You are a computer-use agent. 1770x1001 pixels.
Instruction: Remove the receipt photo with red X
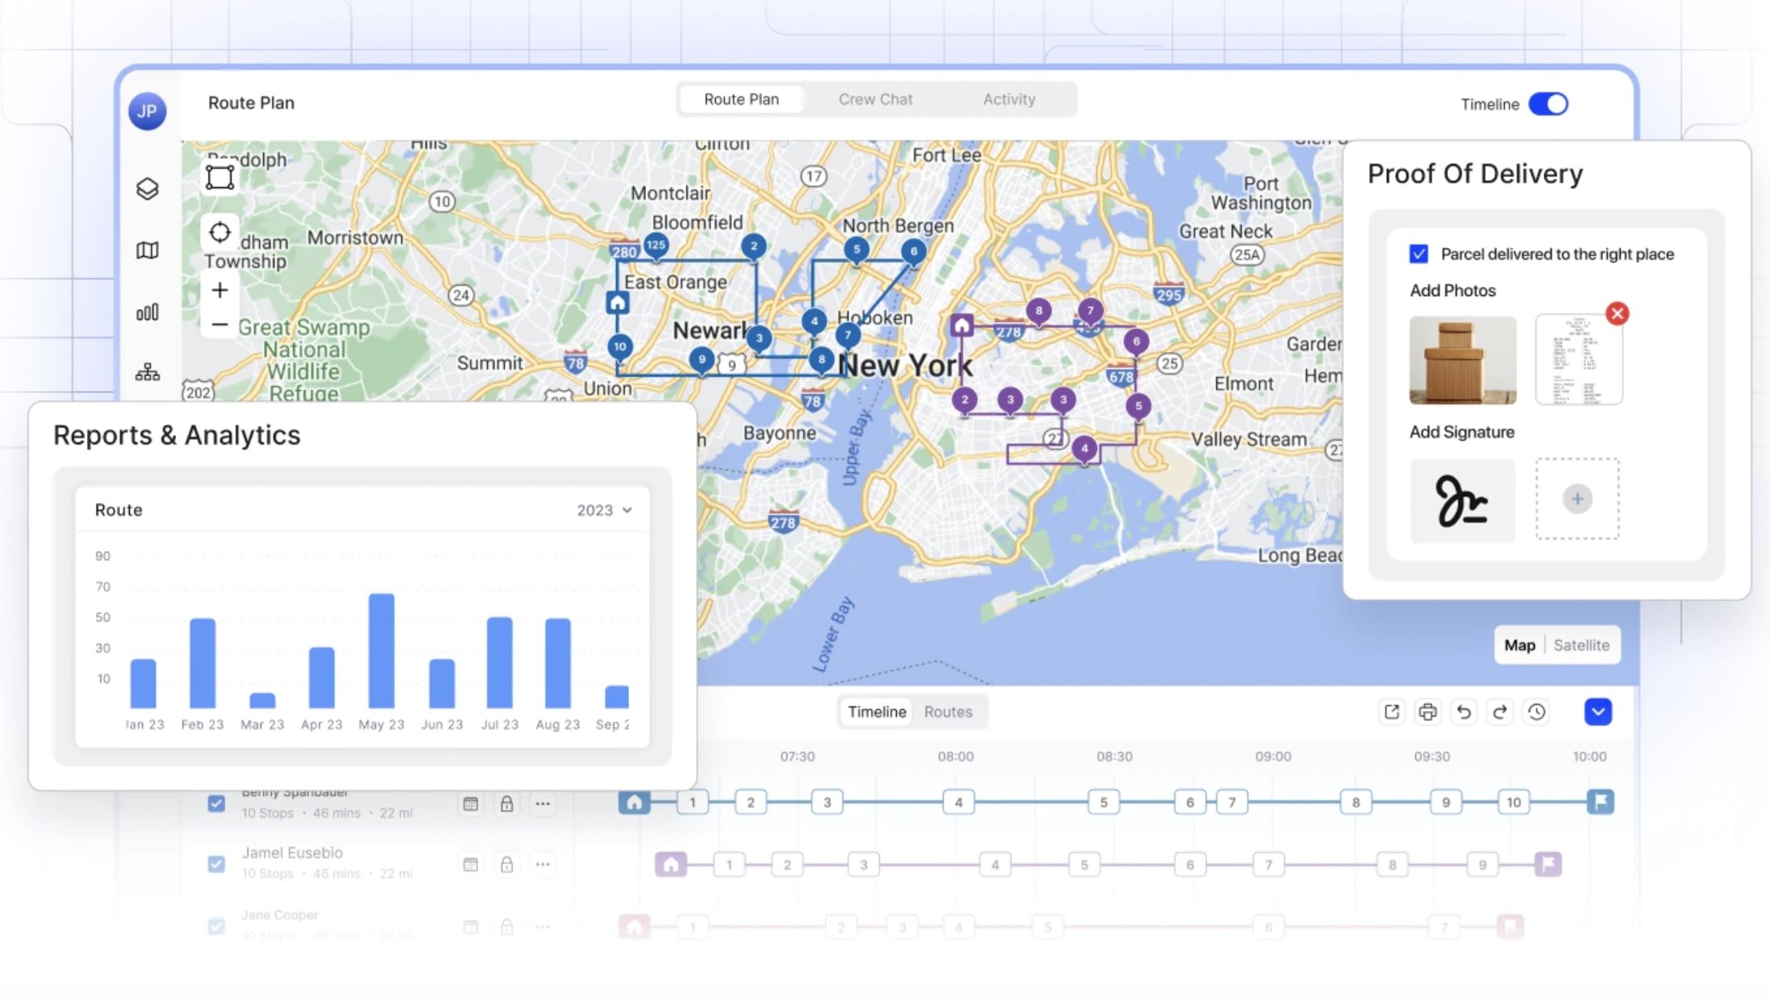[x=1617, y=313]
